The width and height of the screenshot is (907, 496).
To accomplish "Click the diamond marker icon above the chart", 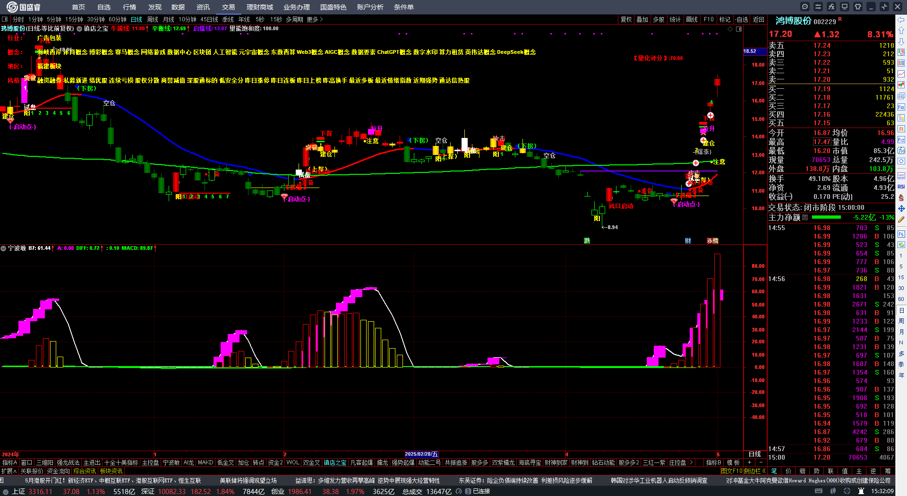I will pyautogui.click(x=730, y=29).
